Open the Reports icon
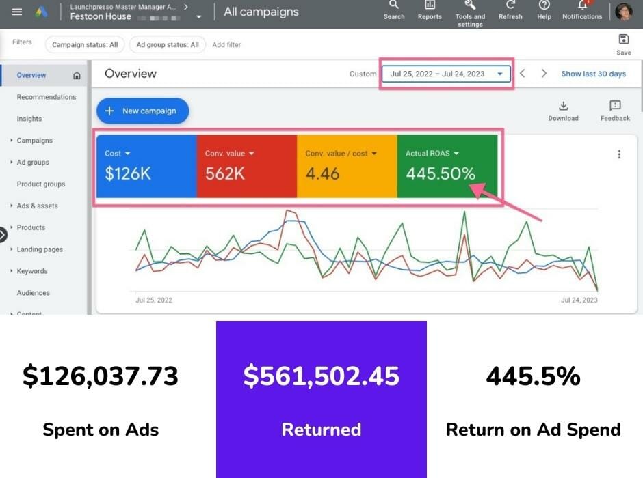This screenshot has width=643, height=478. pos(430,5)
